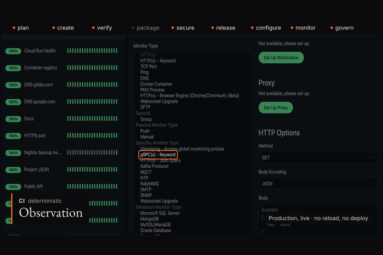Click the Cloud Run health heartbeat bar
383x255 pixels.
tap(92, 51)
